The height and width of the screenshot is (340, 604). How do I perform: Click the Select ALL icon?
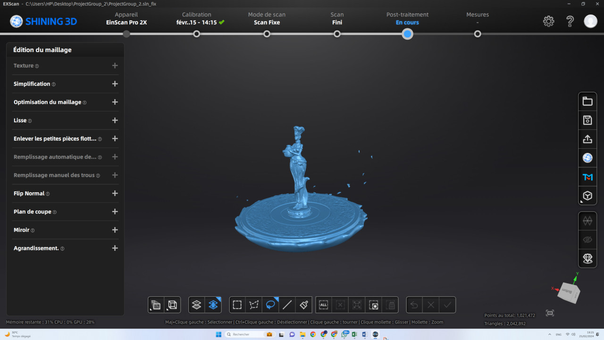pyautogui.click(x=323, y=305)
